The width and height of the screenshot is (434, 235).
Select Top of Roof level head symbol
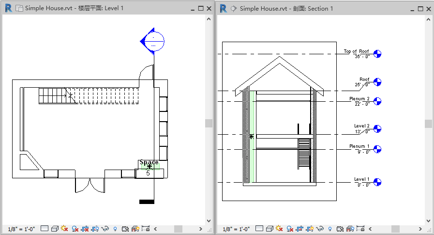pyautogui.click(x=377, y=54)
